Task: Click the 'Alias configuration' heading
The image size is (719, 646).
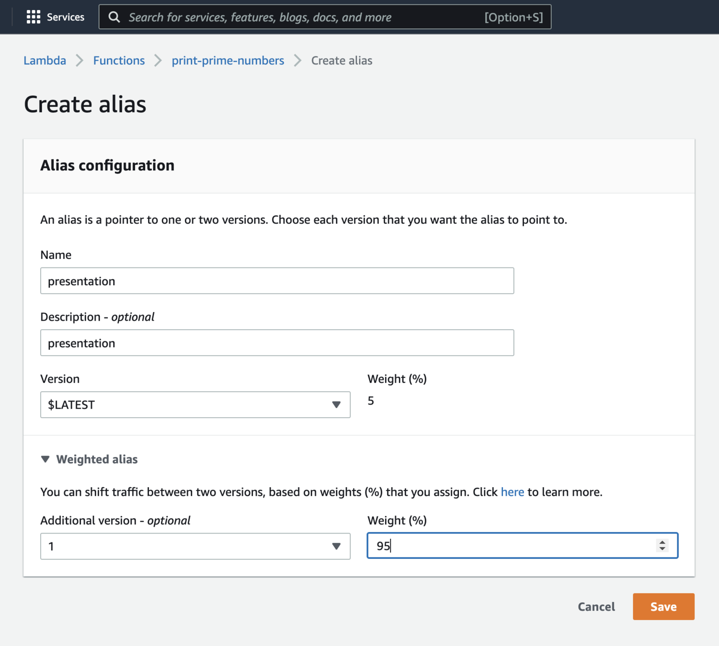Action: pyautogui.click(x=107, y=165)
